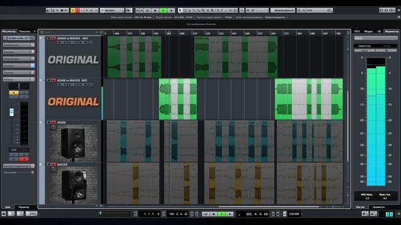
Task: Expand the Посылы inspector section
Action: click(19, 72)
